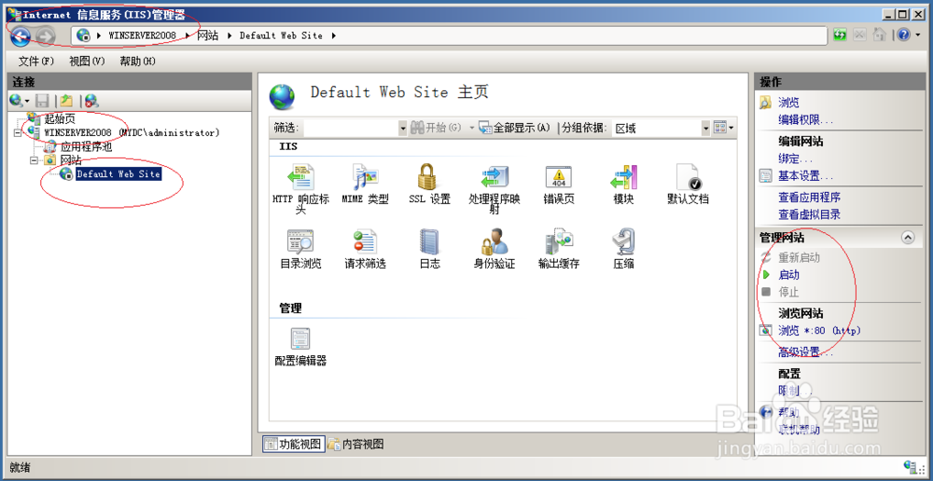Collapse the WINSERVER2008 tree node

coord(17,132)
